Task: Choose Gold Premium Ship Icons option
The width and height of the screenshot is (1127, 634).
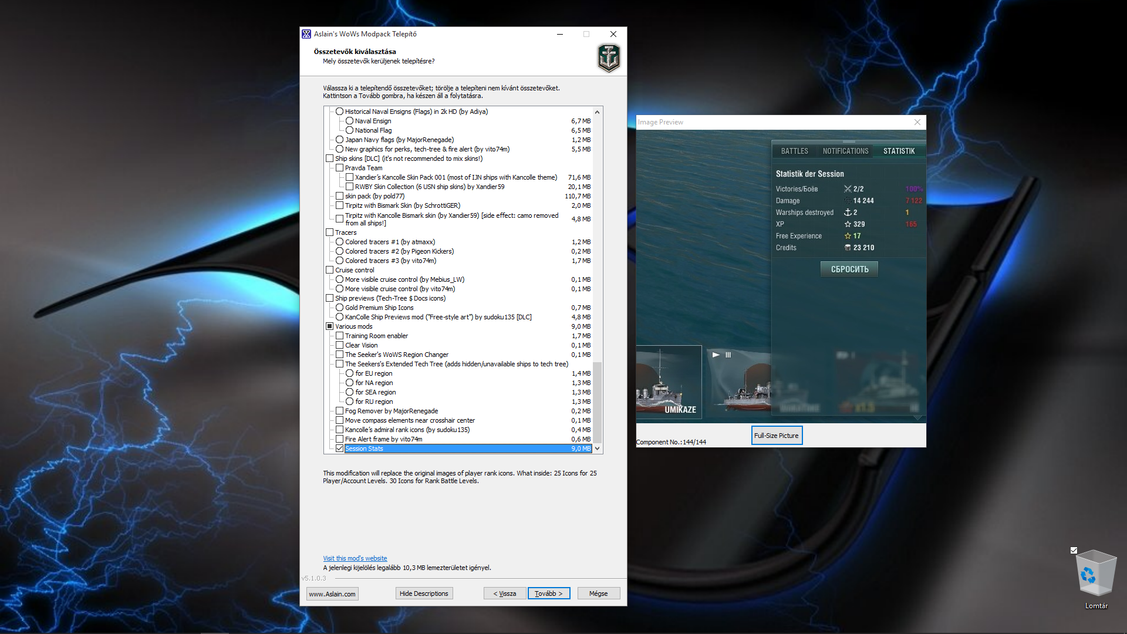Action: click(339, 308)
